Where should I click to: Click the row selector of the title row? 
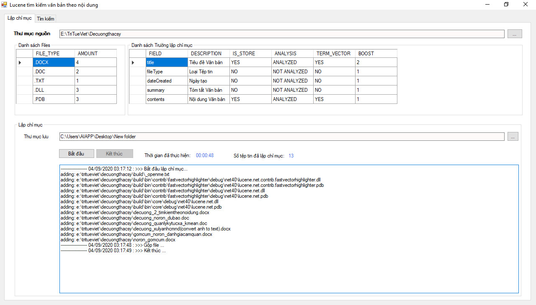point(138,62)
